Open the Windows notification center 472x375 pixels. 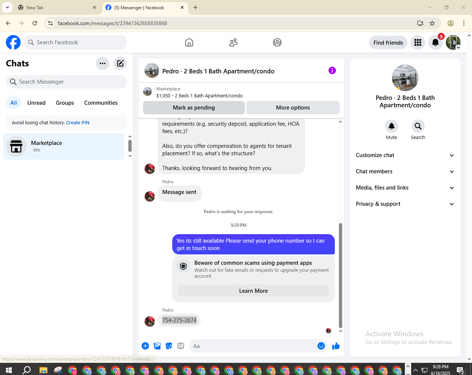point(460,370)
